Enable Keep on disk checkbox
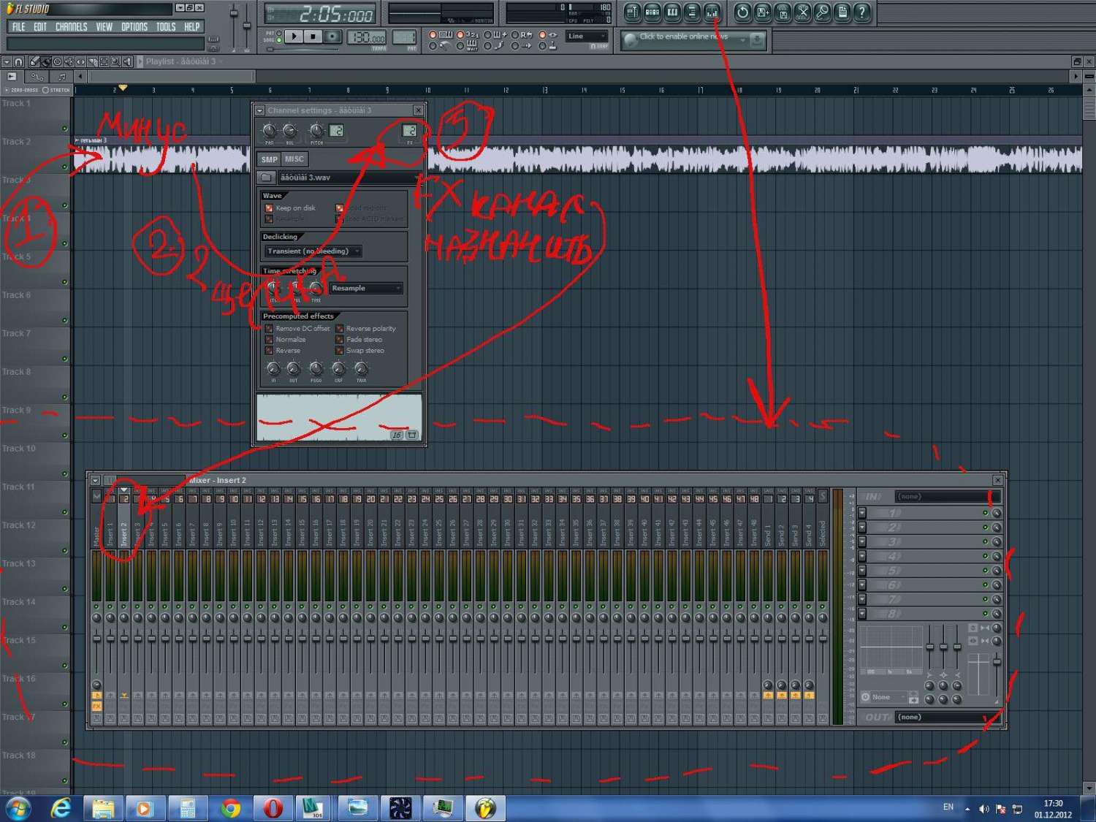This screenshot has width=1096, height=822. pyautogui.click(x=269, y=208)
